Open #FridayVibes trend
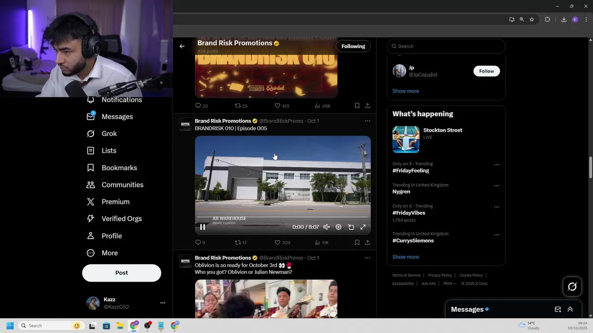The height and width of the screenshot is (333, 593). (x=409, y=213)
